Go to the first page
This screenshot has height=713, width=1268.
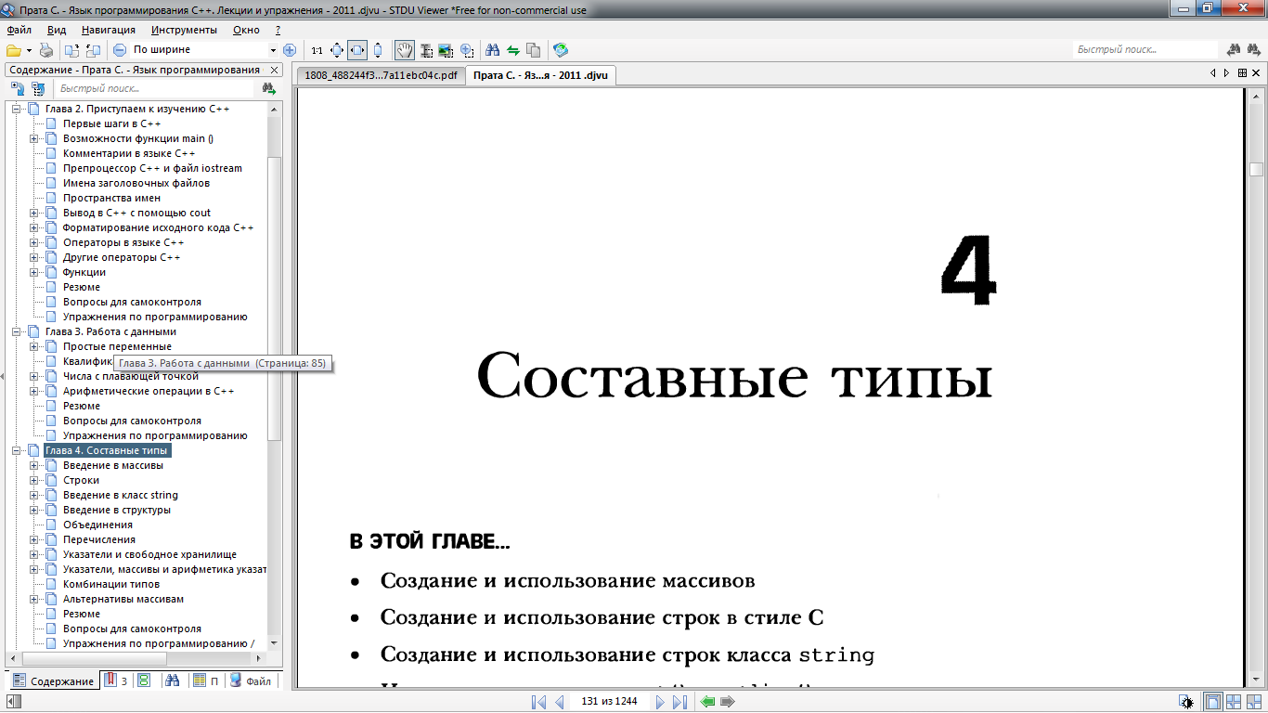pyautogui.click(x=538, y=702)
